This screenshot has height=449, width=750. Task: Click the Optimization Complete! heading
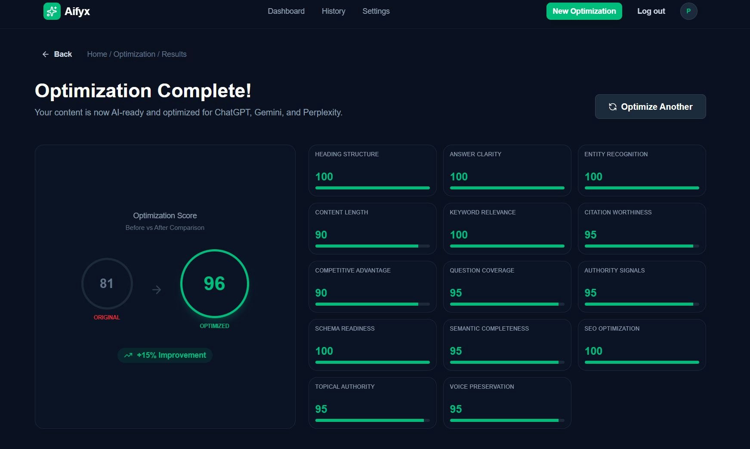click(x=143, y=91)
